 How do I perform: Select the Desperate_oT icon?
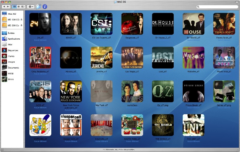pyautogui.click(x=132, y=24)
